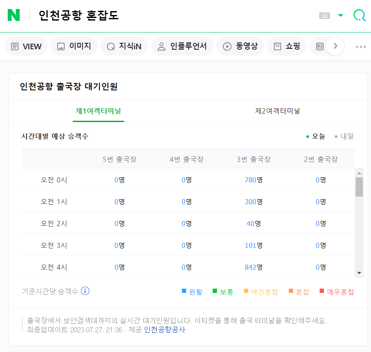Open the info icon beside 기준시간당 승객수
The height and width of the screenshot is (352, 371).
tap(85, 291)
